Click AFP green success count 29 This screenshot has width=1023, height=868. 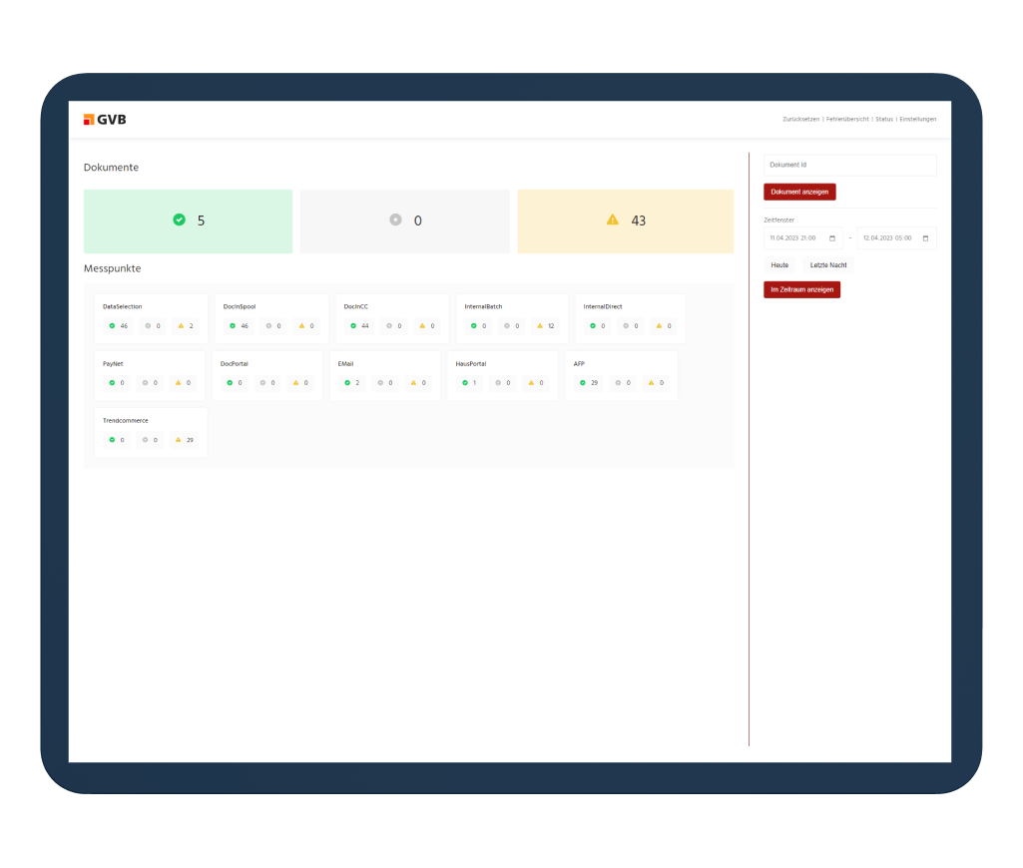pos(589,383)
